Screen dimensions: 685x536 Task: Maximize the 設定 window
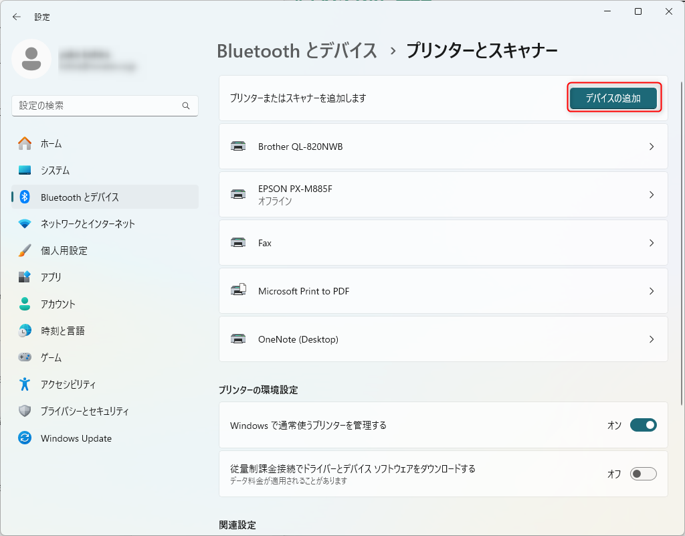tap(638, 11)
